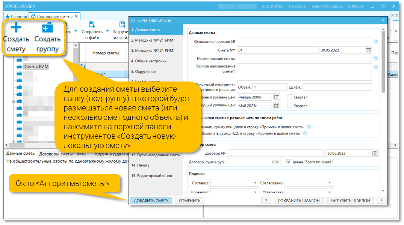Click the folder tree scroll-left arrow
The height and width of the screenshot is (225, 404).
[x=6, y=145]
